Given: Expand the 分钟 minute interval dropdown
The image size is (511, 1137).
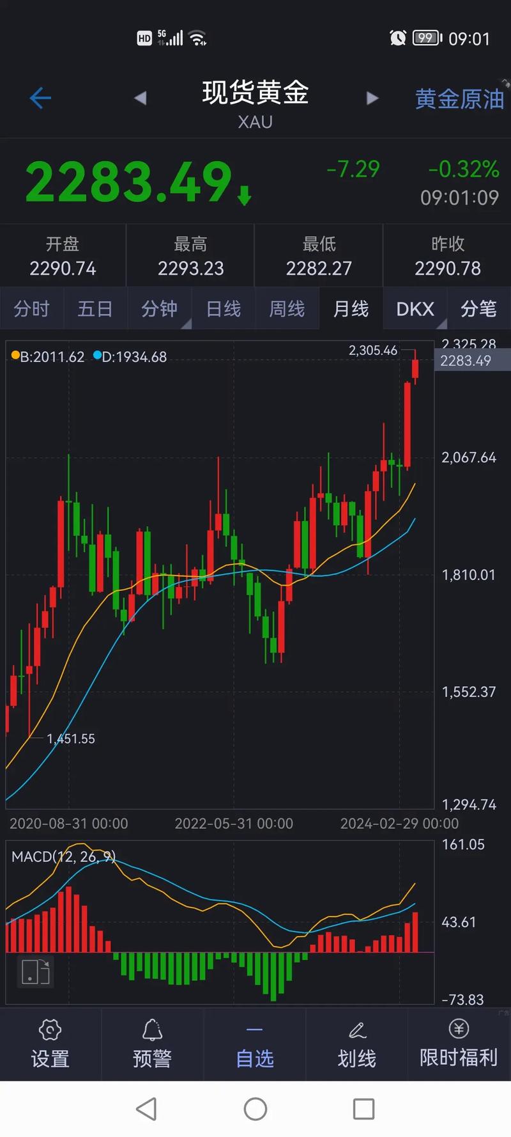Looking at the screenshot, I should (x=160, y=309).
